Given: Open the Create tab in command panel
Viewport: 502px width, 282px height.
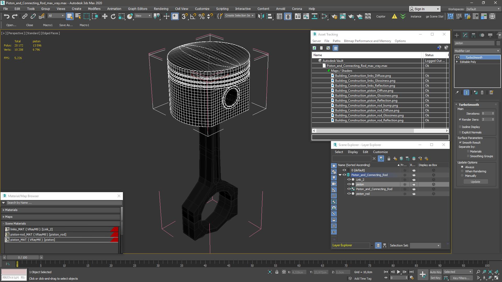Looking at the screenshot, I should pos(457,35).
